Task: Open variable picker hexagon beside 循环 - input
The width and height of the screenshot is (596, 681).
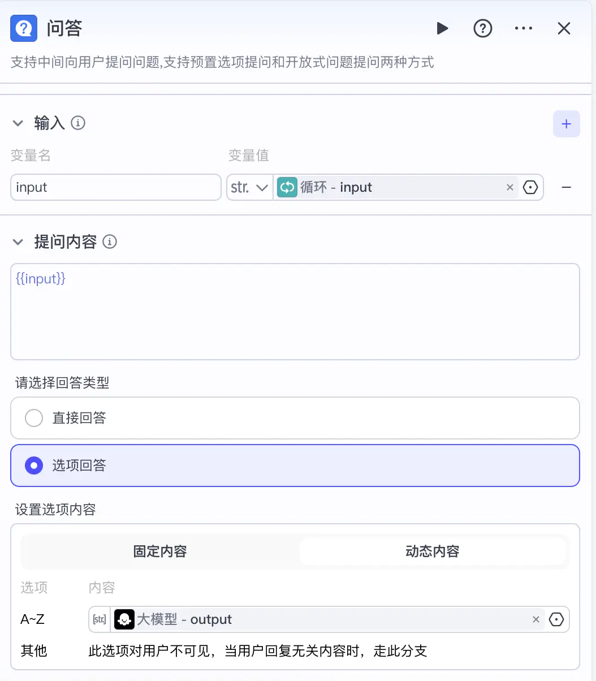Action: [530, 187]
